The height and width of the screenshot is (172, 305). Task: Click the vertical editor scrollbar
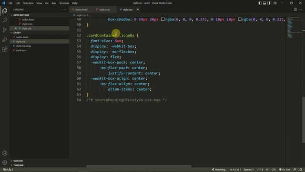[304, 120]
